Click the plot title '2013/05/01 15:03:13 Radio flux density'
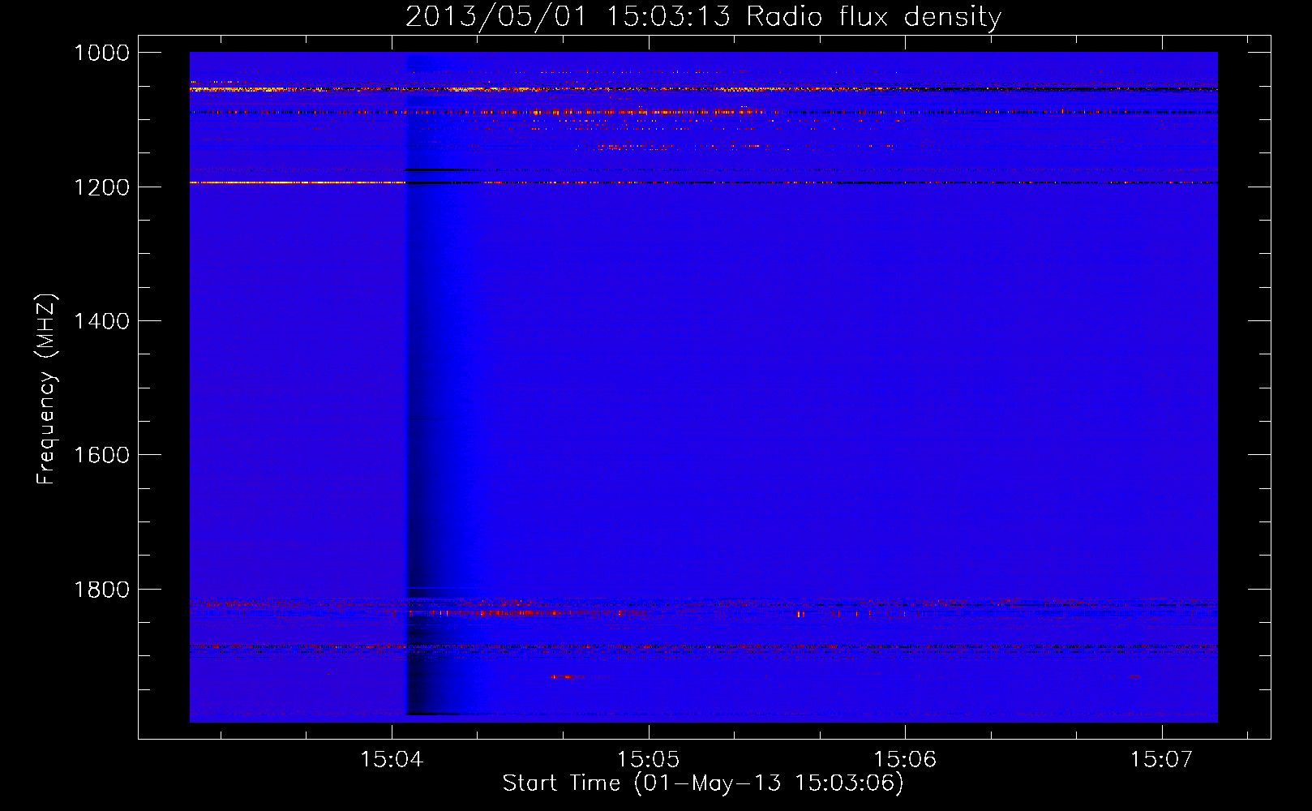 703,16
